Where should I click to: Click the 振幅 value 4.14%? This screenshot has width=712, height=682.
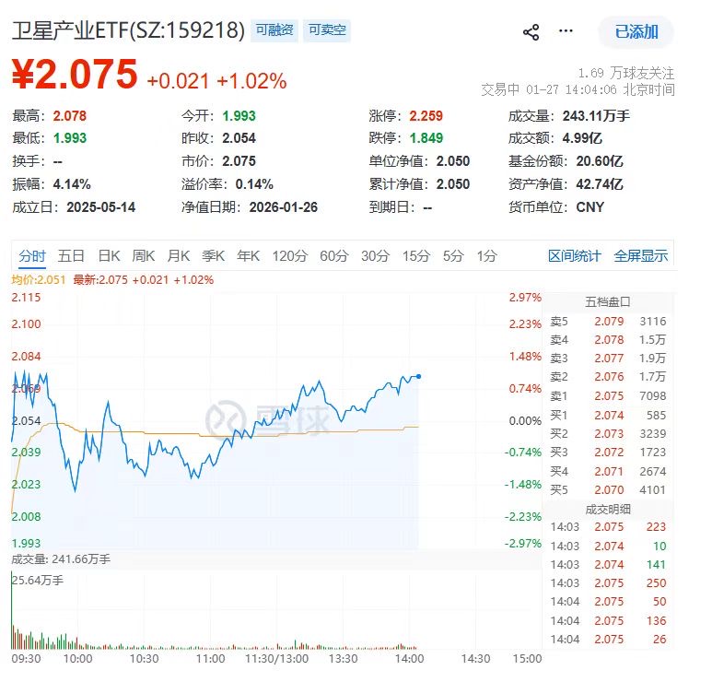coord(72,184)
